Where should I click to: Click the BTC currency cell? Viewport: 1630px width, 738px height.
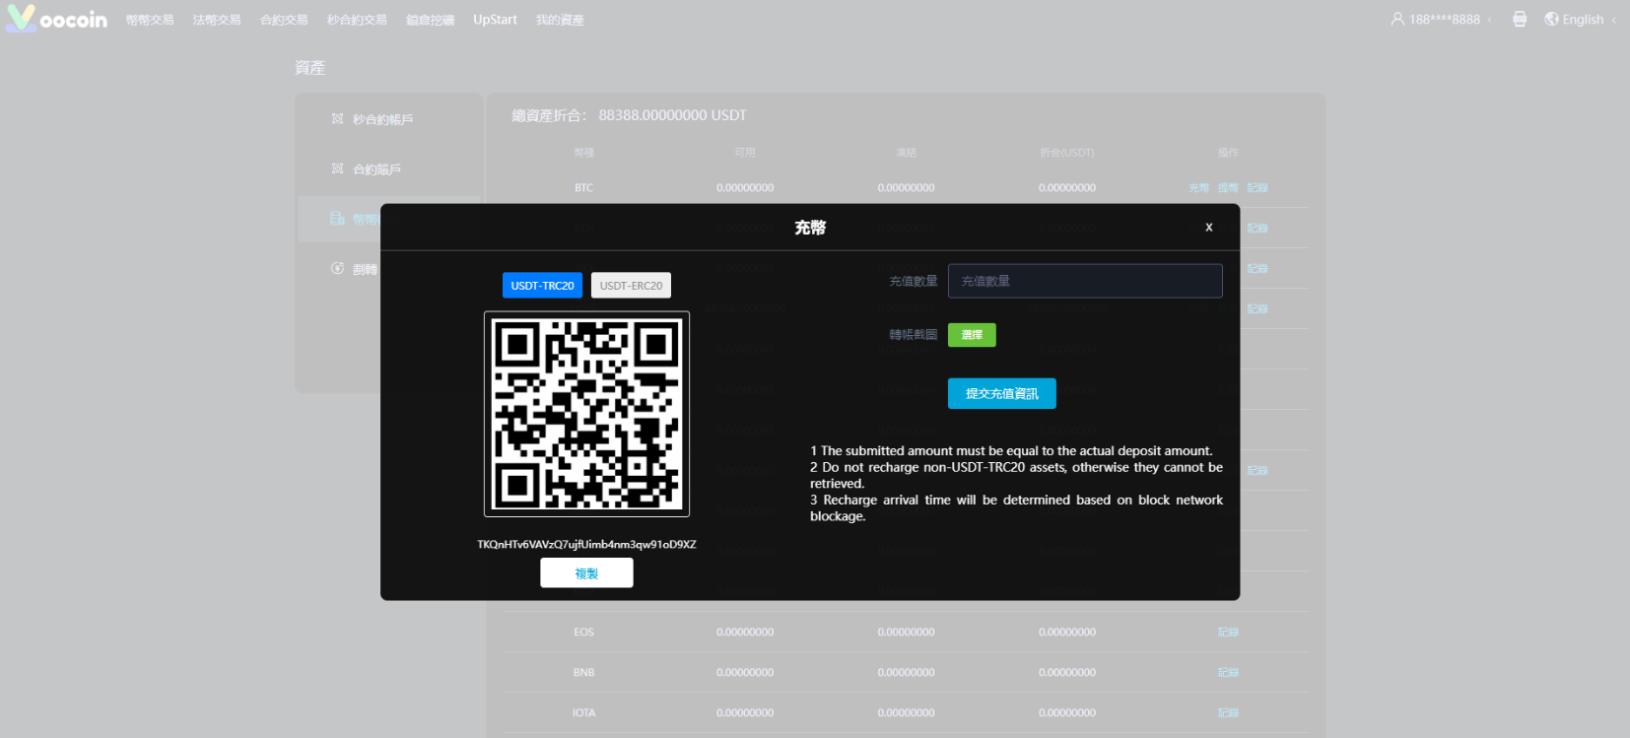(x=583, y=188)
